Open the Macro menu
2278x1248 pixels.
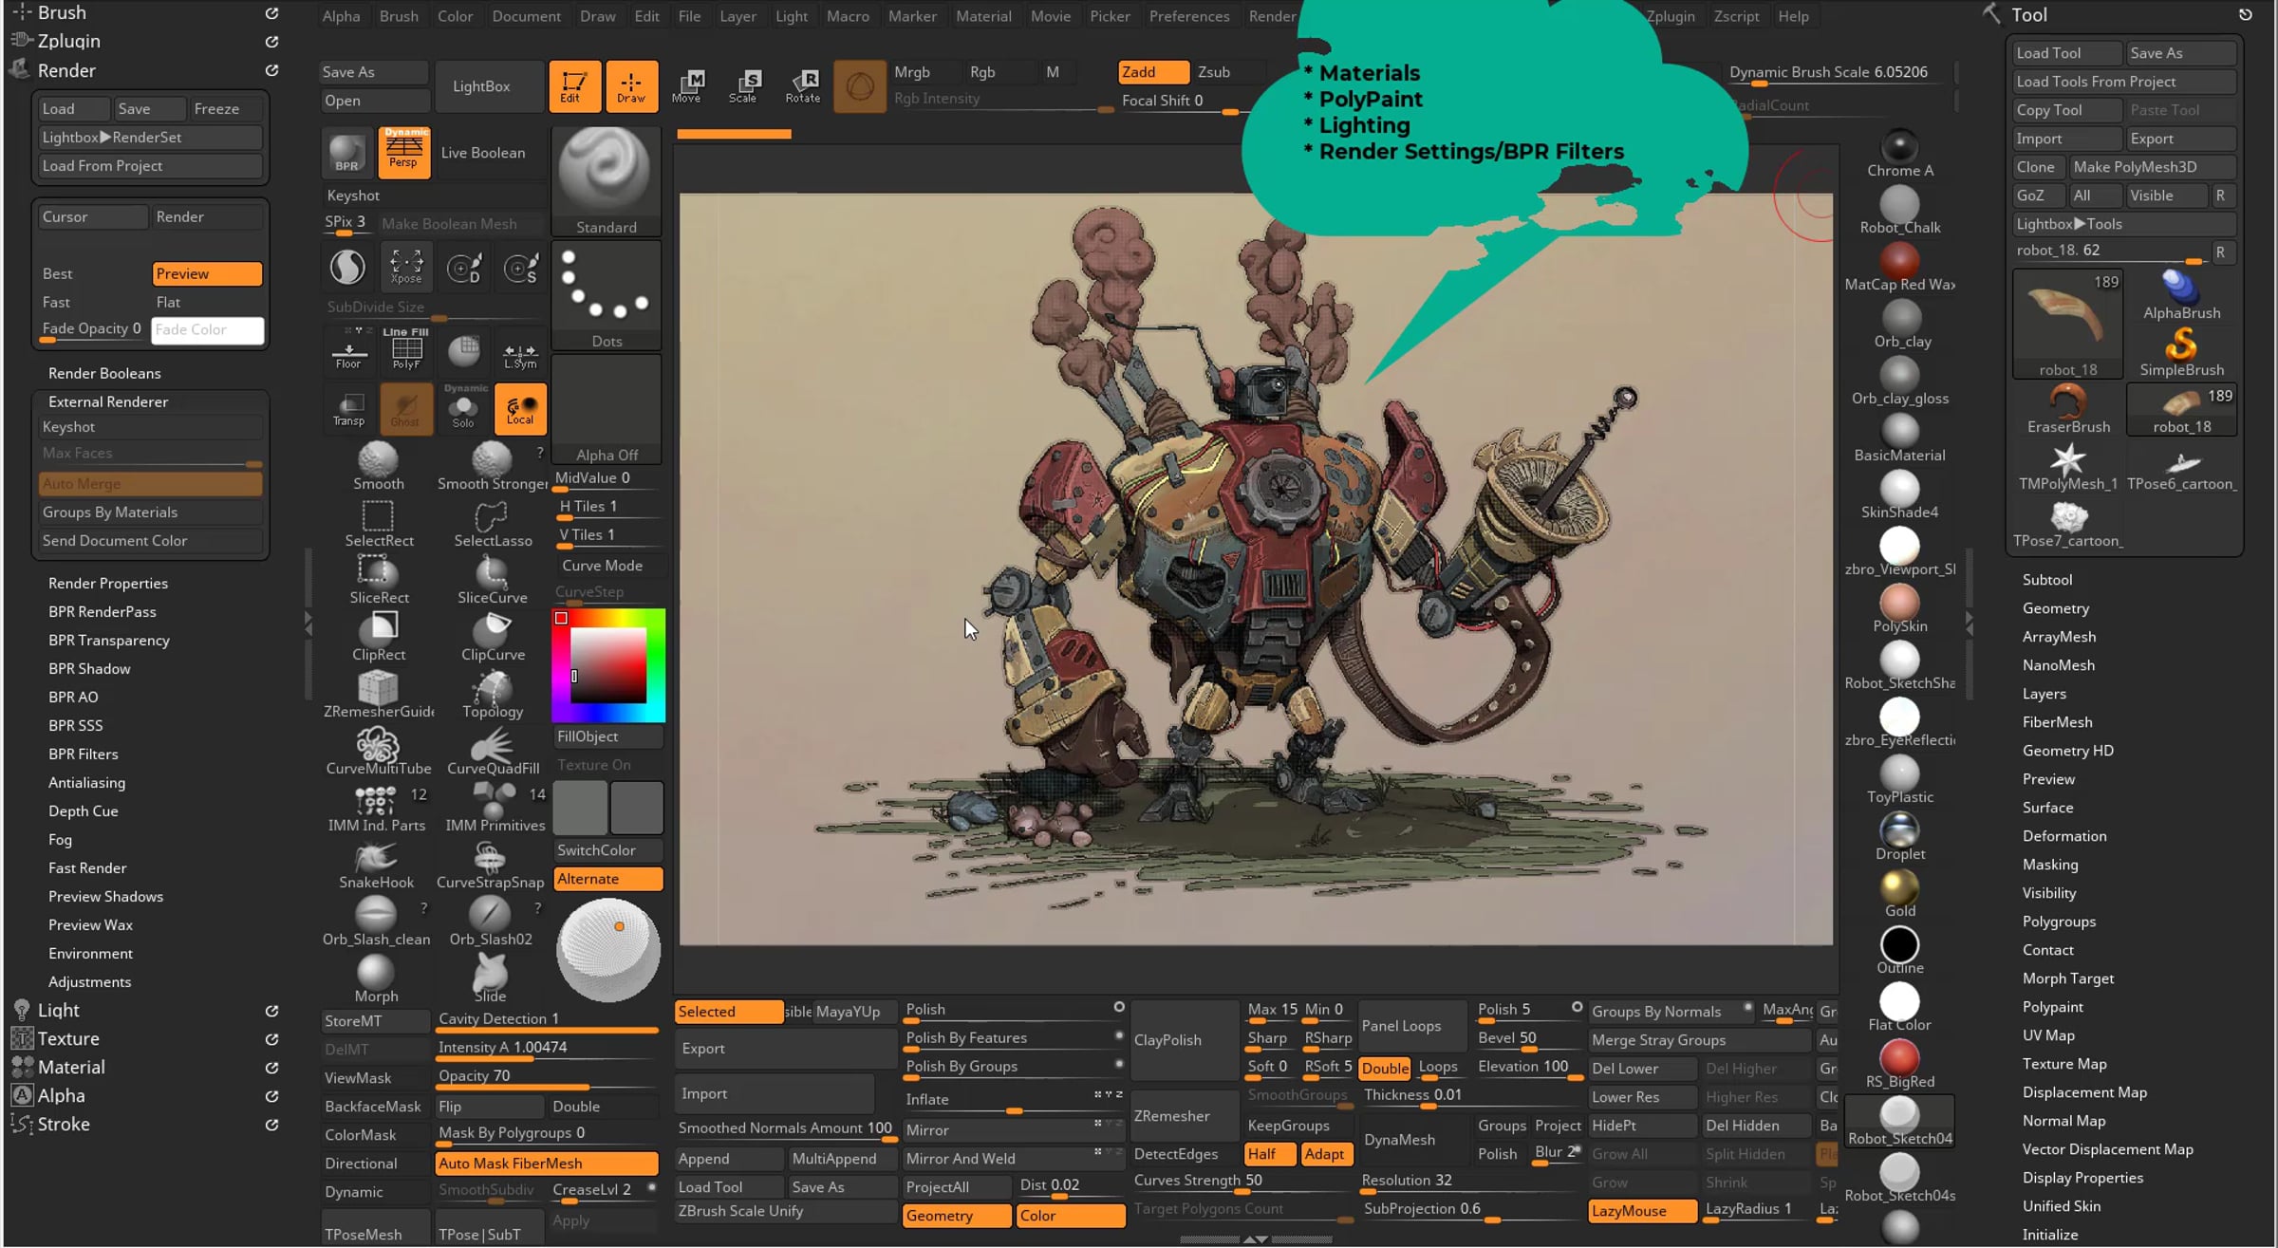848,16
